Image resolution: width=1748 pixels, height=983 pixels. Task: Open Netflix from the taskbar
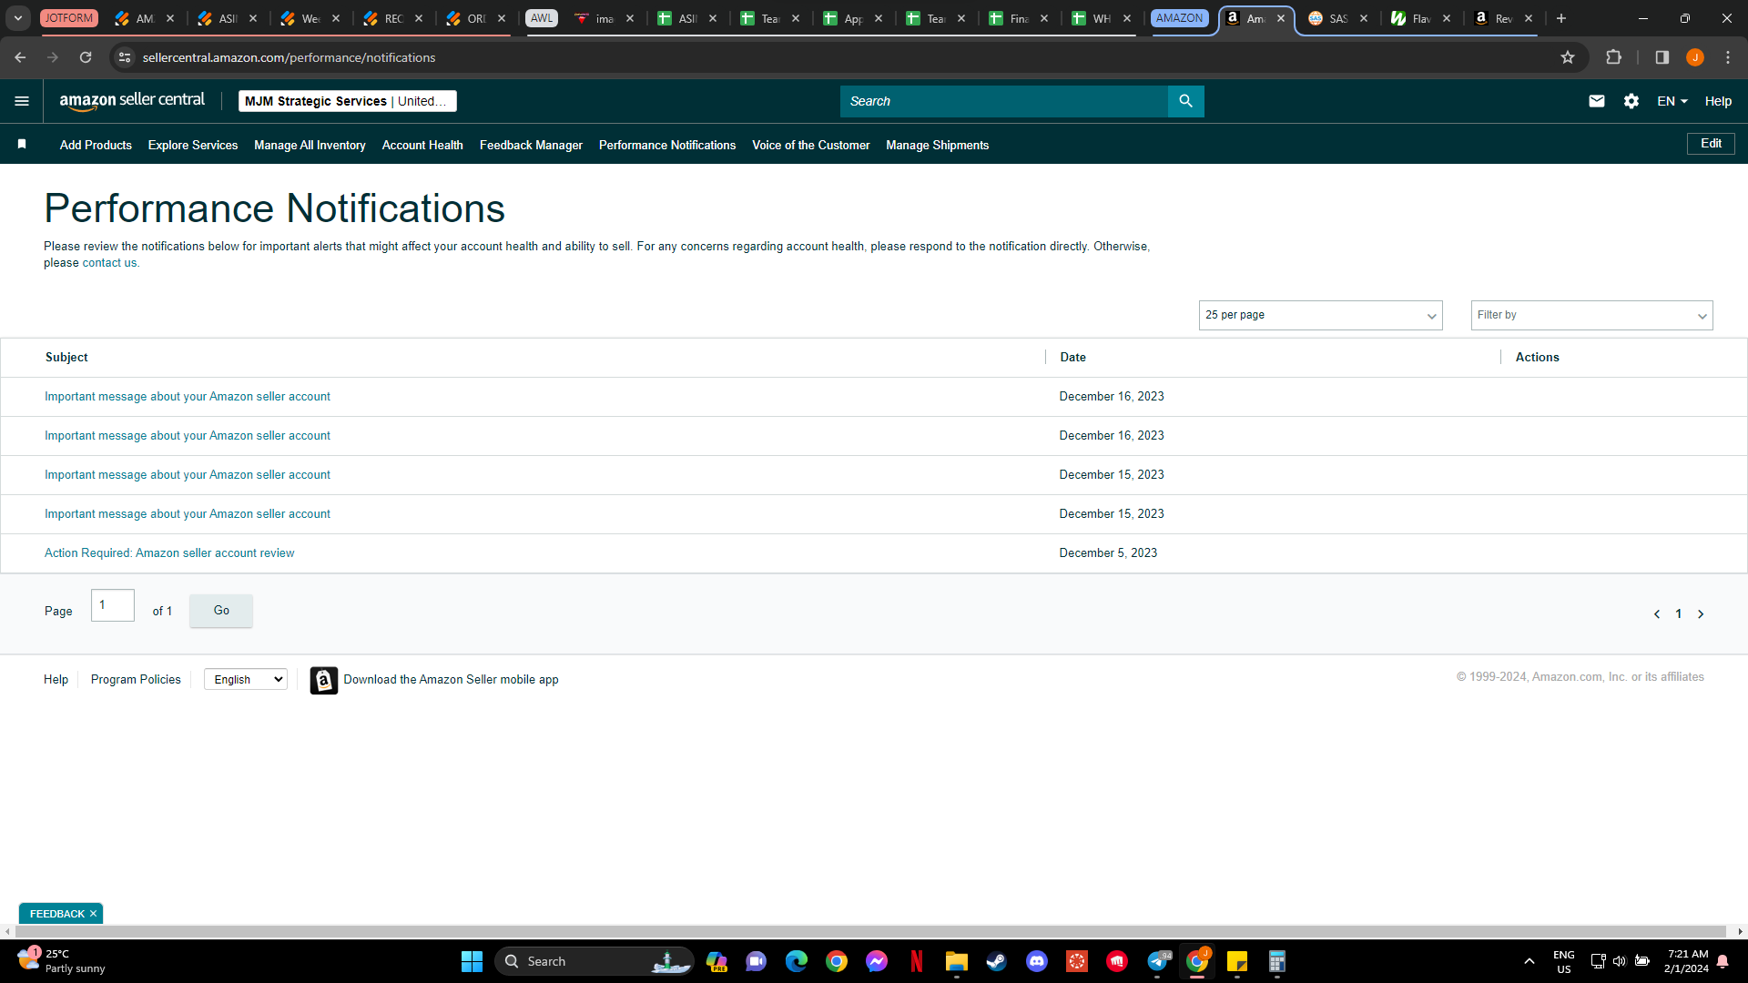pos(917,961)
